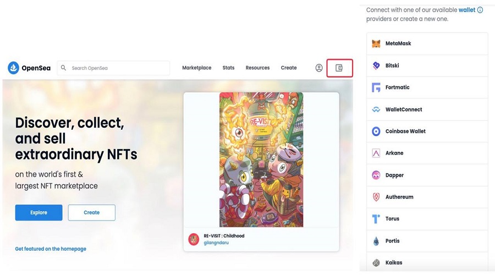
Task: Open the gilangndaru creator link
Action: tap(216, 243)
